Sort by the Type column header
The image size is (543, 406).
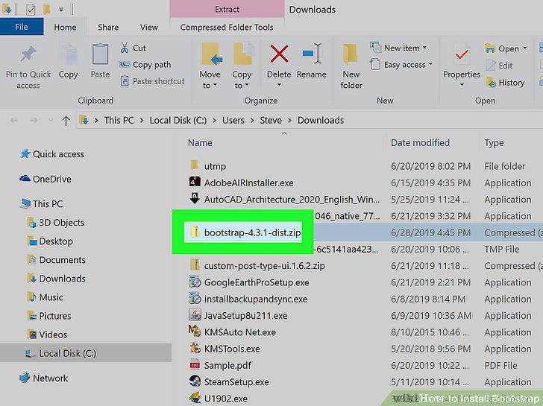click(x=494, y=142)
